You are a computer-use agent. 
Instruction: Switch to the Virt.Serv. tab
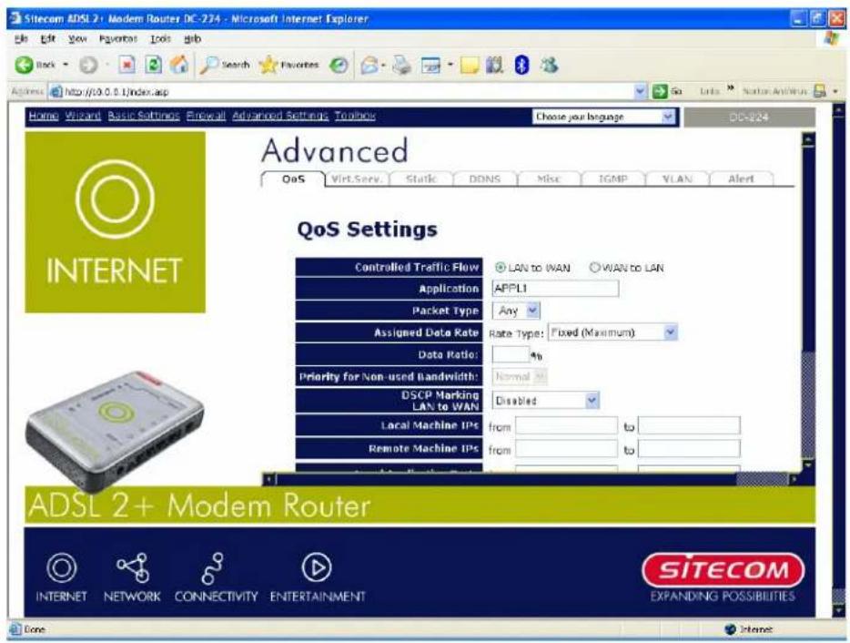[357, 179]
